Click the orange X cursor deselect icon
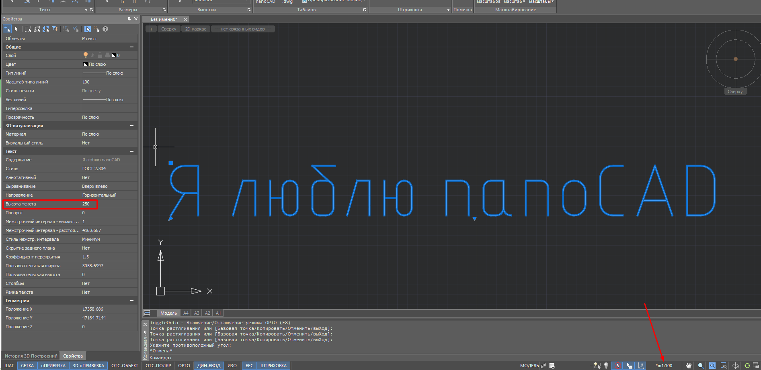Viewport: 761px width, 370px height. 96,29
